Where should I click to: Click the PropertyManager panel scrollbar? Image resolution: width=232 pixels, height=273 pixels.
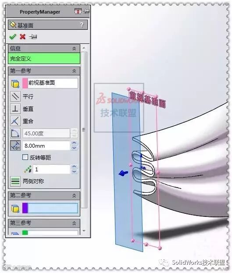pyautogui.click(x=84, y=130)
